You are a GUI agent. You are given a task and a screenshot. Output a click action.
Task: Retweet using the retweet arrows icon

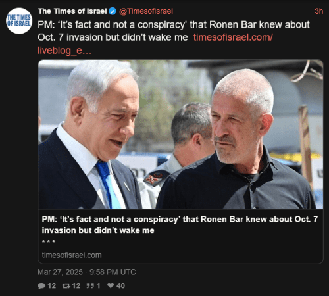point(66,285)
